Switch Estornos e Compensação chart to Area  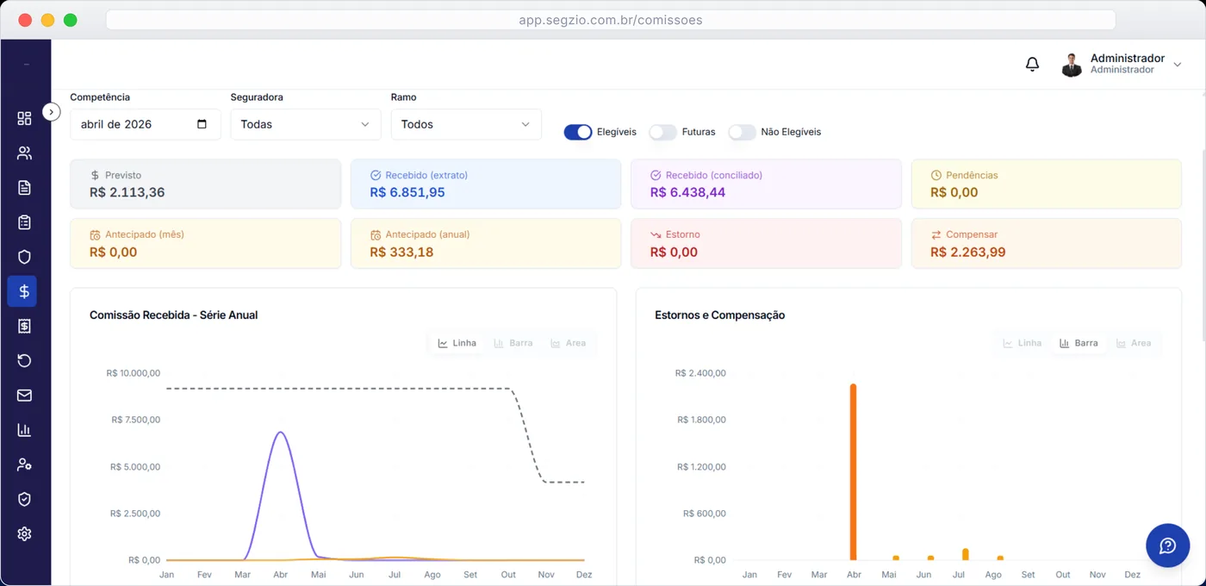(x=1133, y=343)
